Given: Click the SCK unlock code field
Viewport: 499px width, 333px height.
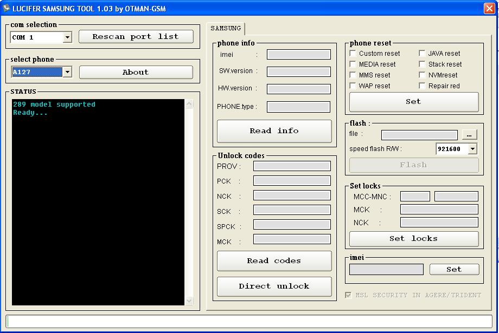Looking at the screenshot, I should 292,210.
